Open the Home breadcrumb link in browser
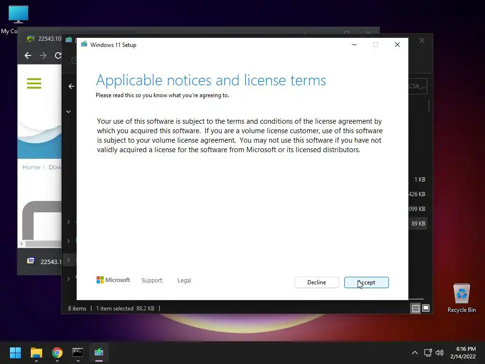 31,167
